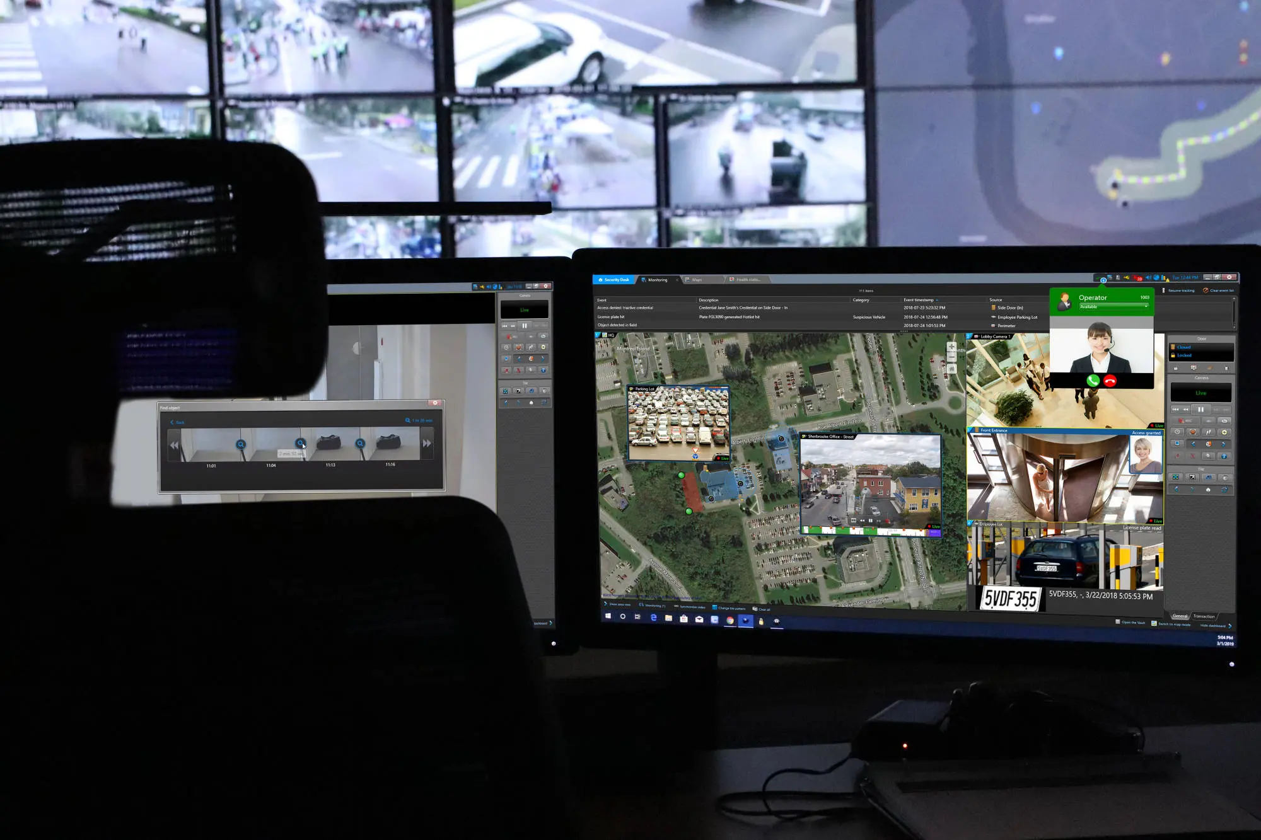Screen dimensions: 1261x840
Task: Click the REC record button in camera panel
Action: pyautogui.click(x=1186, y=420)
